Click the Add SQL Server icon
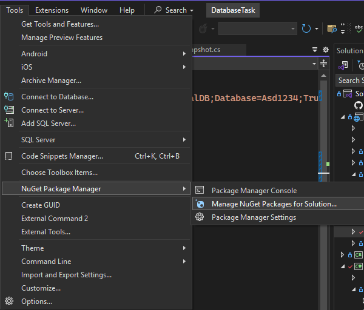The width and height of the screenshot is (364, 310). pos(8,124)
